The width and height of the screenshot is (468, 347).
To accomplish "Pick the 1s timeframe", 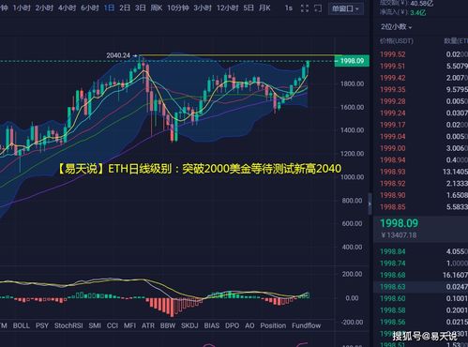I will (289, 8).
